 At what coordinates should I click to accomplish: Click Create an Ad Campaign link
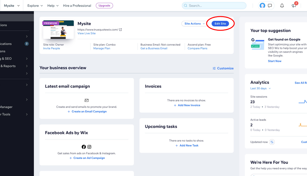point(89,158)
